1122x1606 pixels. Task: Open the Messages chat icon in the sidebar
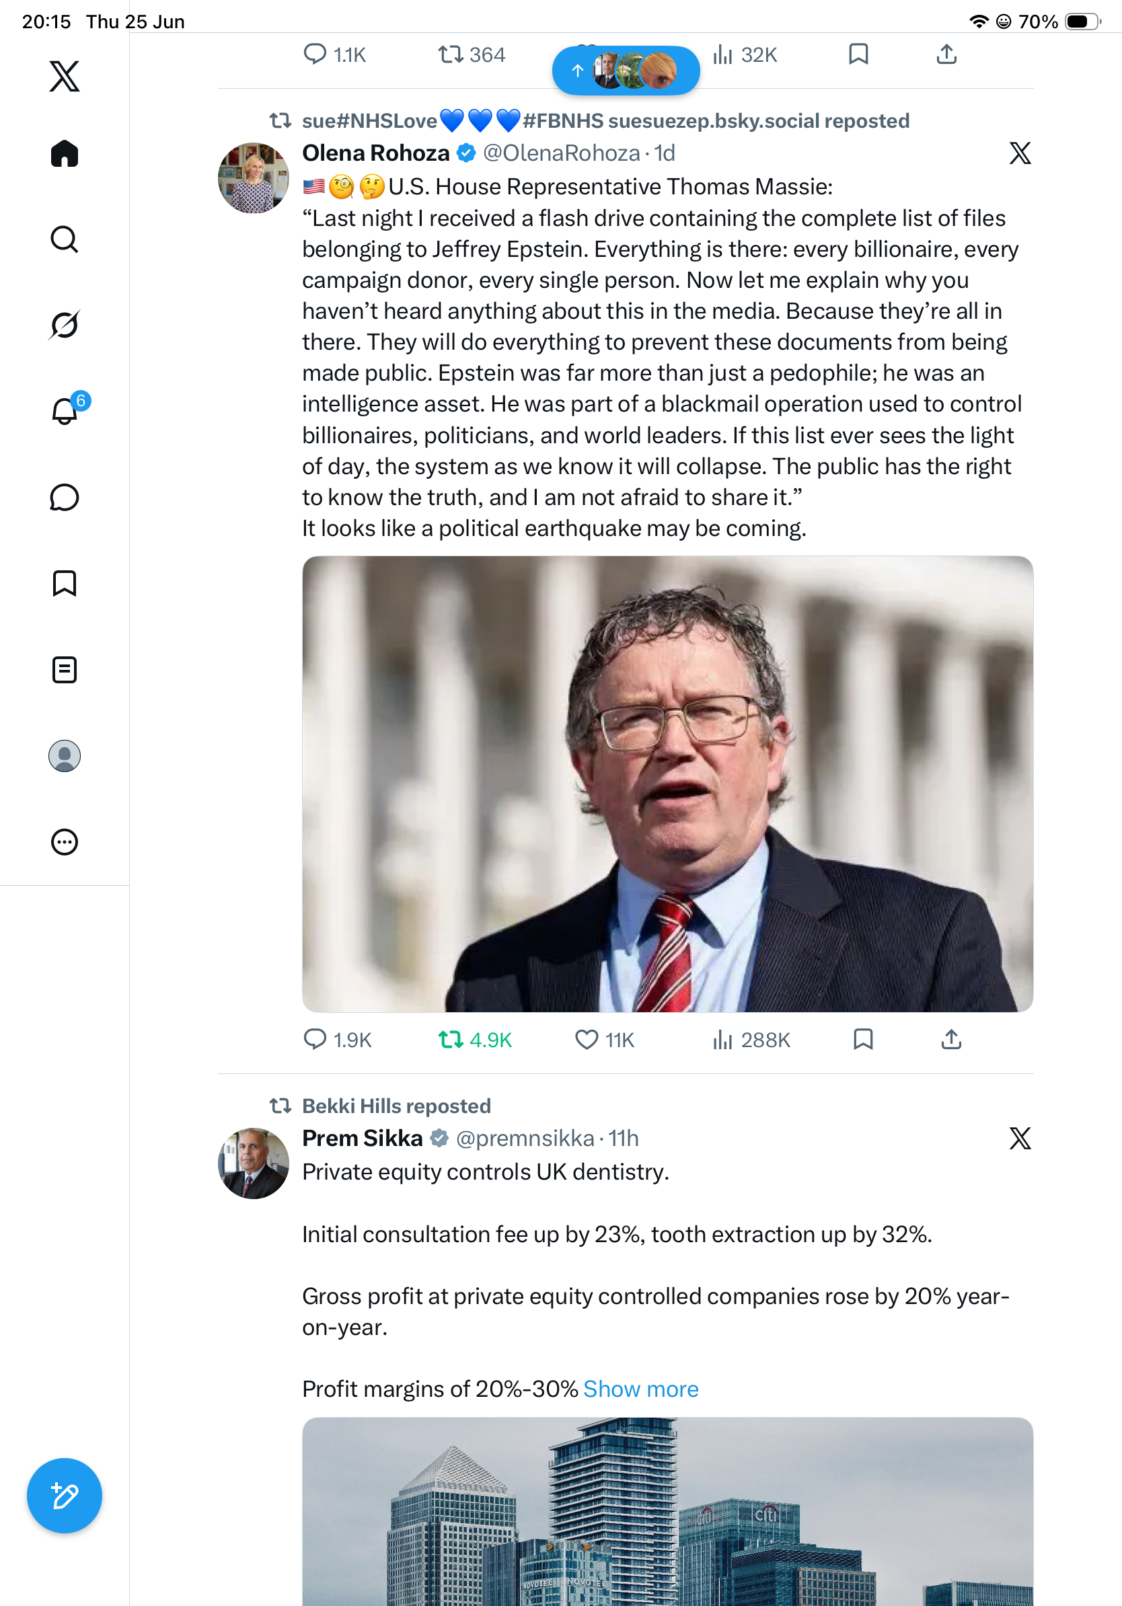pyautogui.click(x=65, y=497)
